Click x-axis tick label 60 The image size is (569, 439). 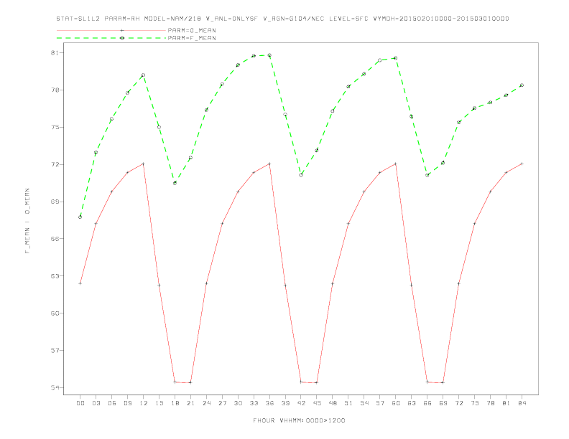click(396, 403)
